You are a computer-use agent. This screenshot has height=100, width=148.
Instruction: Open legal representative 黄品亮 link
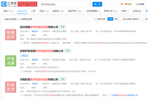35,31
